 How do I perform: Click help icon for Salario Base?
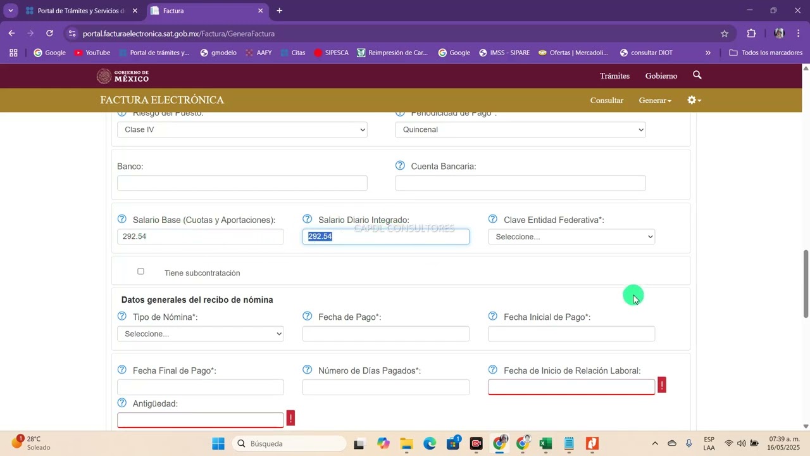point(122,219)
